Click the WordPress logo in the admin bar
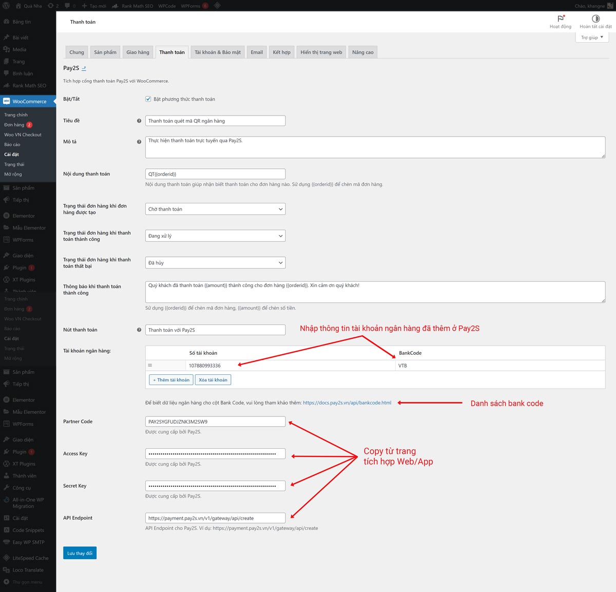This screenshot has height=592, width=616. click(6, 6)
